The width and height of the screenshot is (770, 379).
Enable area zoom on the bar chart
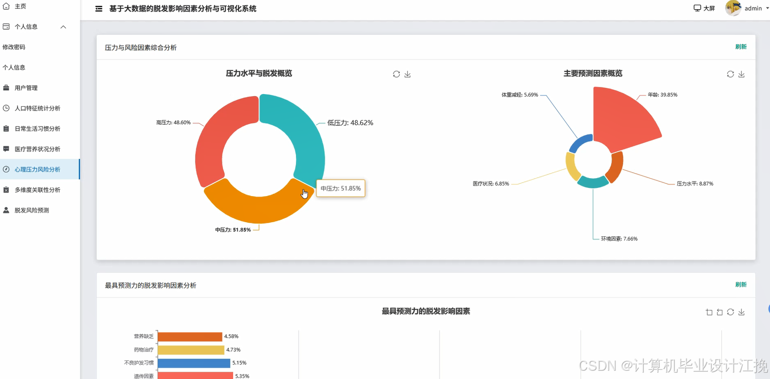[709, 312]
